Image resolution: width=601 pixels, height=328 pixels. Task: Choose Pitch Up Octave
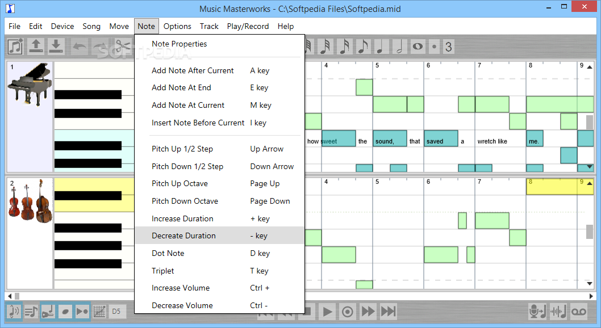click(x=220, y=184)
